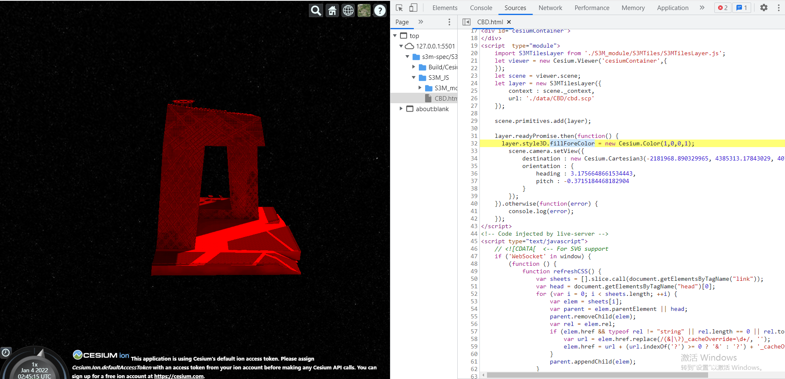Viewport: 785px width, 379px height.
Task: Expand the S3M_module folder
Action: [x=421, y=88]
